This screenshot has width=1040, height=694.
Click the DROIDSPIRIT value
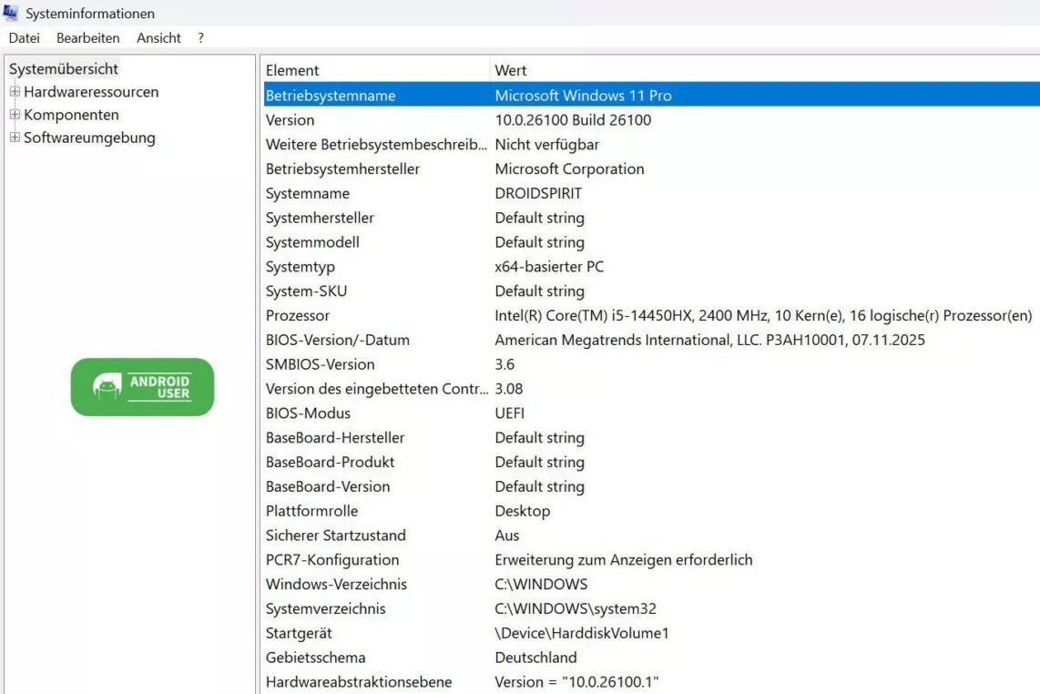point(538,194)
